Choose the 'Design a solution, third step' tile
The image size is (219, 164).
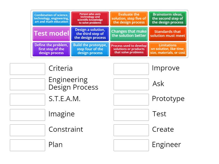coord(90,34)
